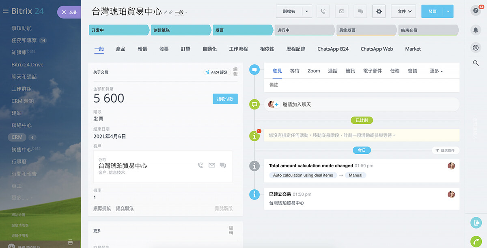Image resolution: width=487 pixels, height=248 pixels.
Task: Open the hamburger menu beside Bitrix 24 logo
Action: pos(6,11)
